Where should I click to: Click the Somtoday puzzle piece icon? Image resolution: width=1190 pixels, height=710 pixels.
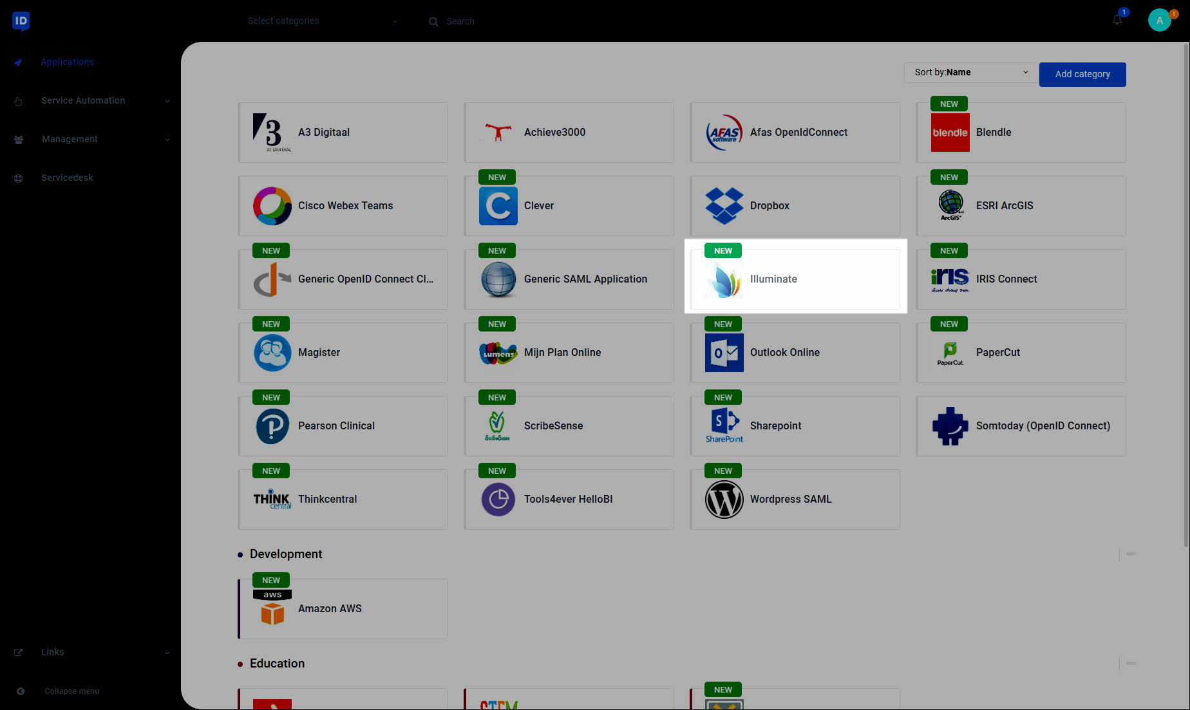click(950, 426)
